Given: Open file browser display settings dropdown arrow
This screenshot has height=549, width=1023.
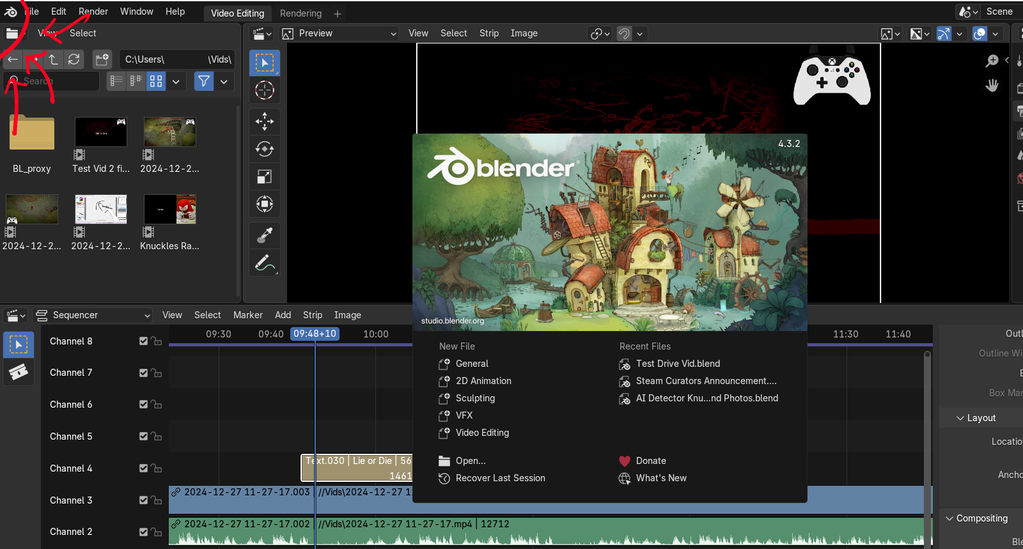Looking at the screenshot, I should click(x=176, y=81).
